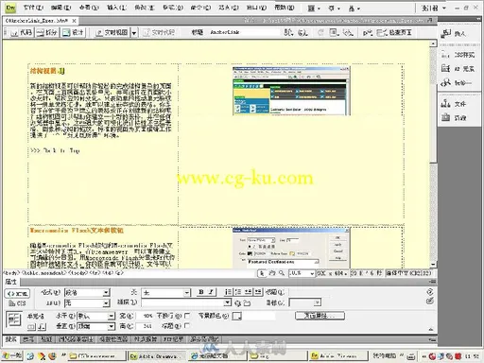Click the Preview in Browser globe icon

[x=302, y=32]
